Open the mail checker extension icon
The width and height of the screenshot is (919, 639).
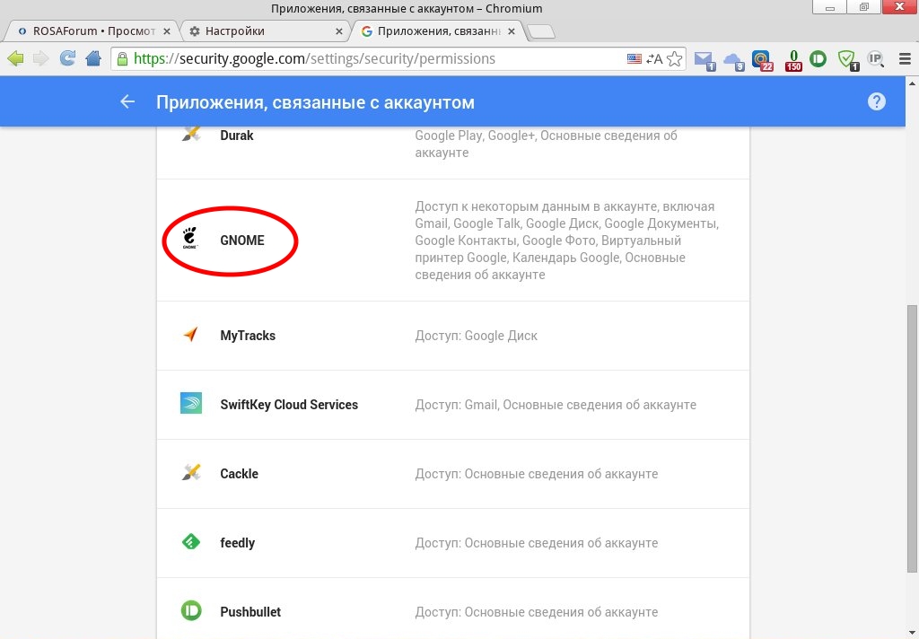(x=705, y=60)
